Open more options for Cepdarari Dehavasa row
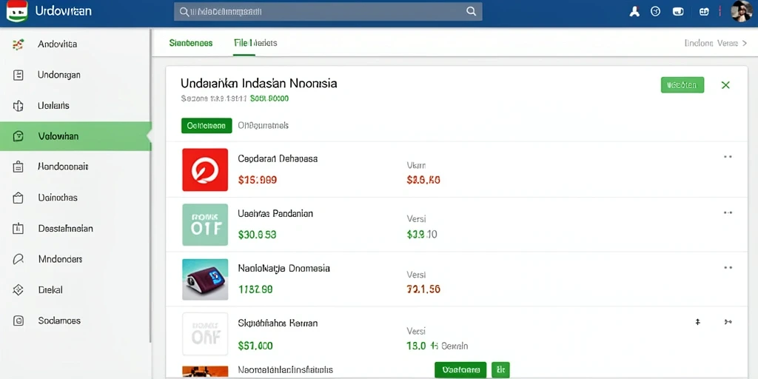Viewport: 758px width, 379px height. 728,157
